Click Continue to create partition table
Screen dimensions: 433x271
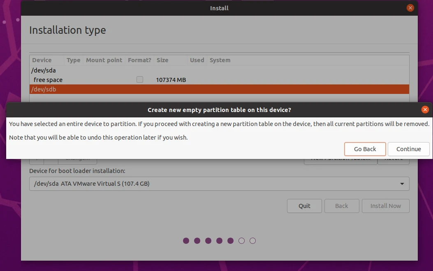408,149
